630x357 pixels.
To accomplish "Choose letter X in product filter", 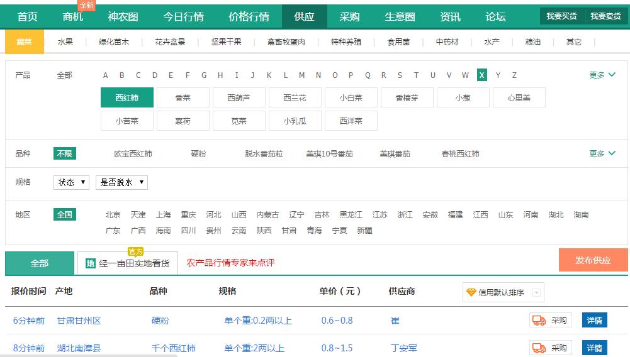I will tap(481, 75).
